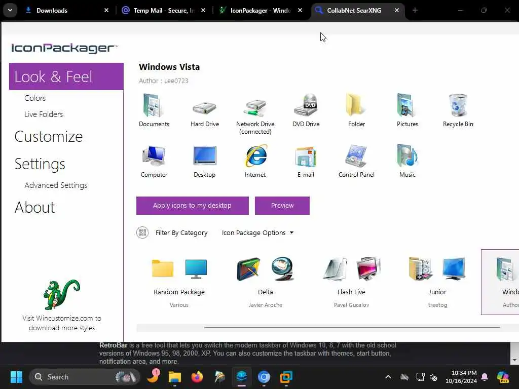Select the Random Package icon theme
Screen dimensions: 519x389
[179, 282]
